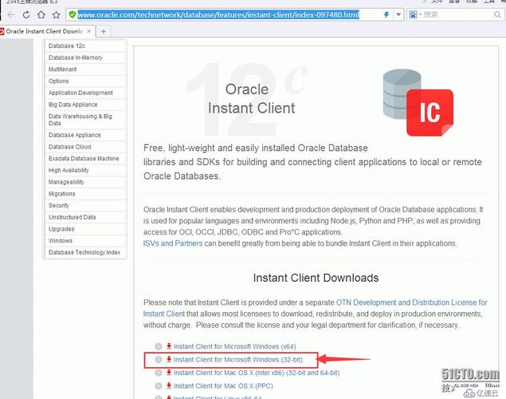Open Options sidebar item
Screen dimensions: 506x399
[x=85, y=81]
